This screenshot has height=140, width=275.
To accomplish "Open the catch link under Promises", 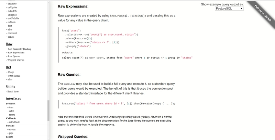I will [12, 111].
